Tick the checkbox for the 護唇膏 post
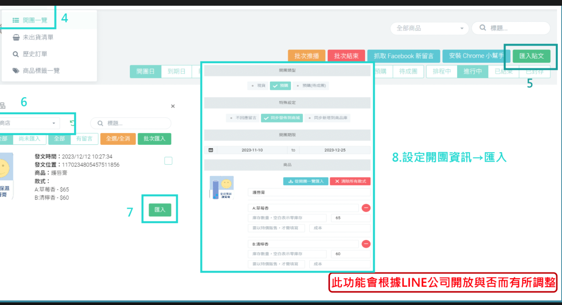Image resolution: width=562 pixels, height=305 pixels. 168,161
